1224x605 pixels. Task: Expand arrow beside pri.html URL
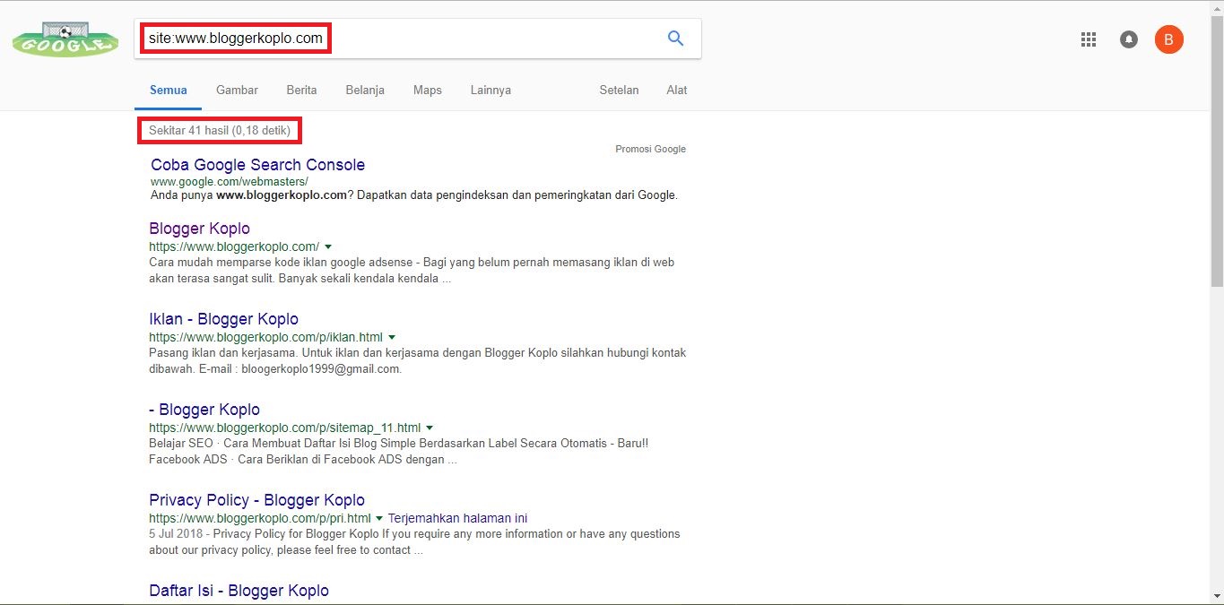point(379,518)
